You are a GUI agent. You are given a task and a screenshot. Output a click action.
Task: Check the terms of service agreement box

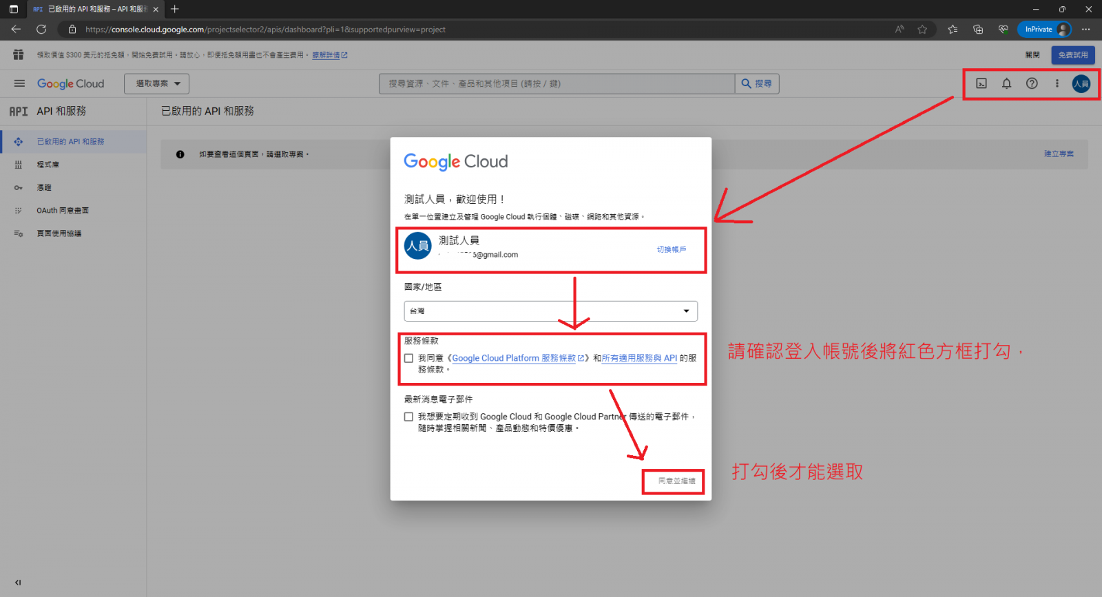tap(409, 358)
